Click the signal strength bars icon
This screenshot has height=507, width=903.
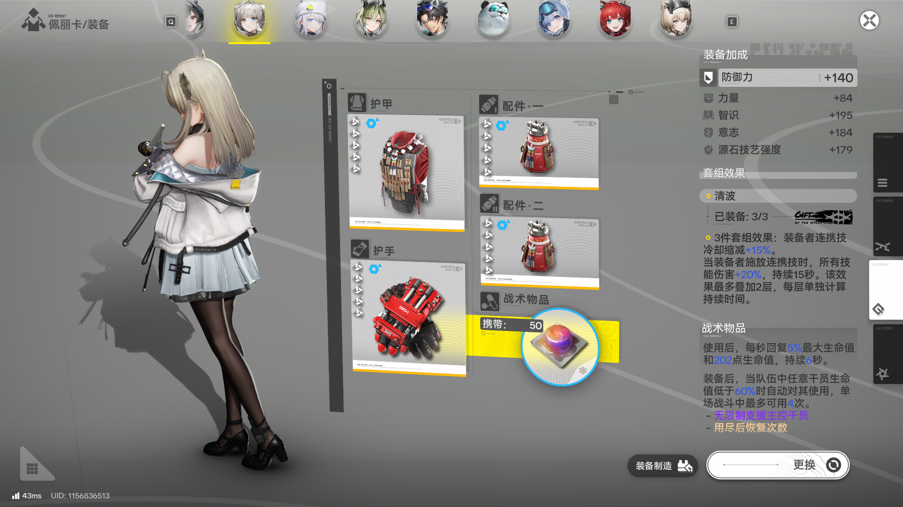[x=16, y=496]
